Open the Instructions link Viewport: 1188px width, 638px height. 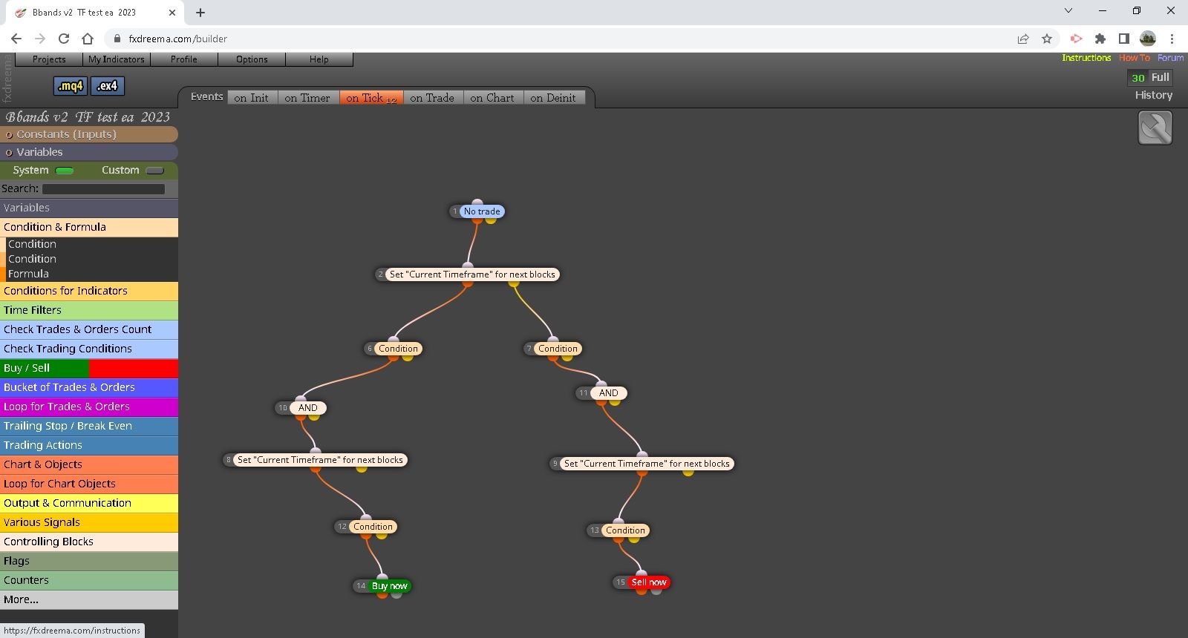[x=1086, y=58]
